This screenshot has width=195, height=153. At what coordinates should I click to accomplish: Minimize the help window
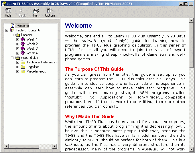(181, 4)
